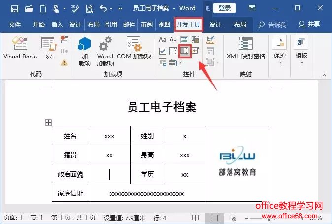Open table tools 设计 tab

coord(215,25)
